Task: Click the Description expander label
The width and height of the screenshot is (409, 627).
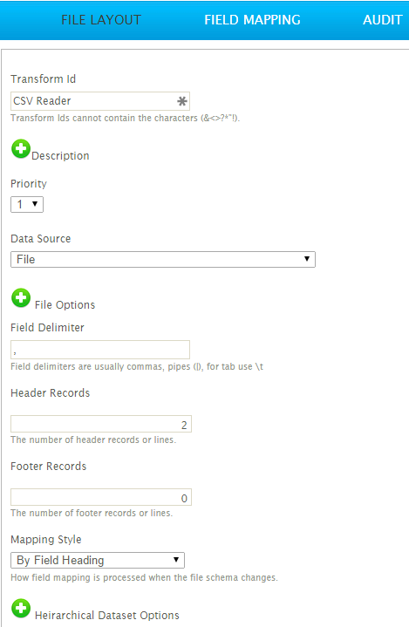Action: 60,156
